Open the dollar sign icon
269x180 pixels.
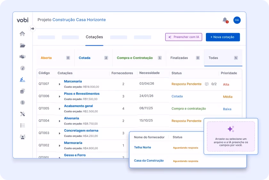[x=22, y=102]
